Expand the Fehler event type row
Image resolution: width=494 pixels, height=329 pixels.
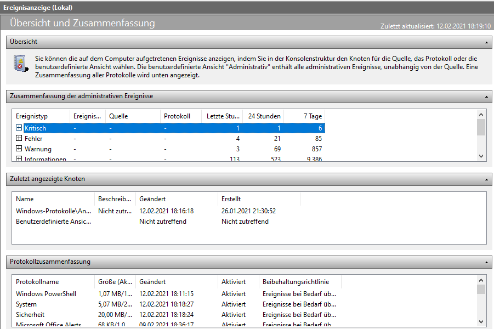[x=19, y=138]
